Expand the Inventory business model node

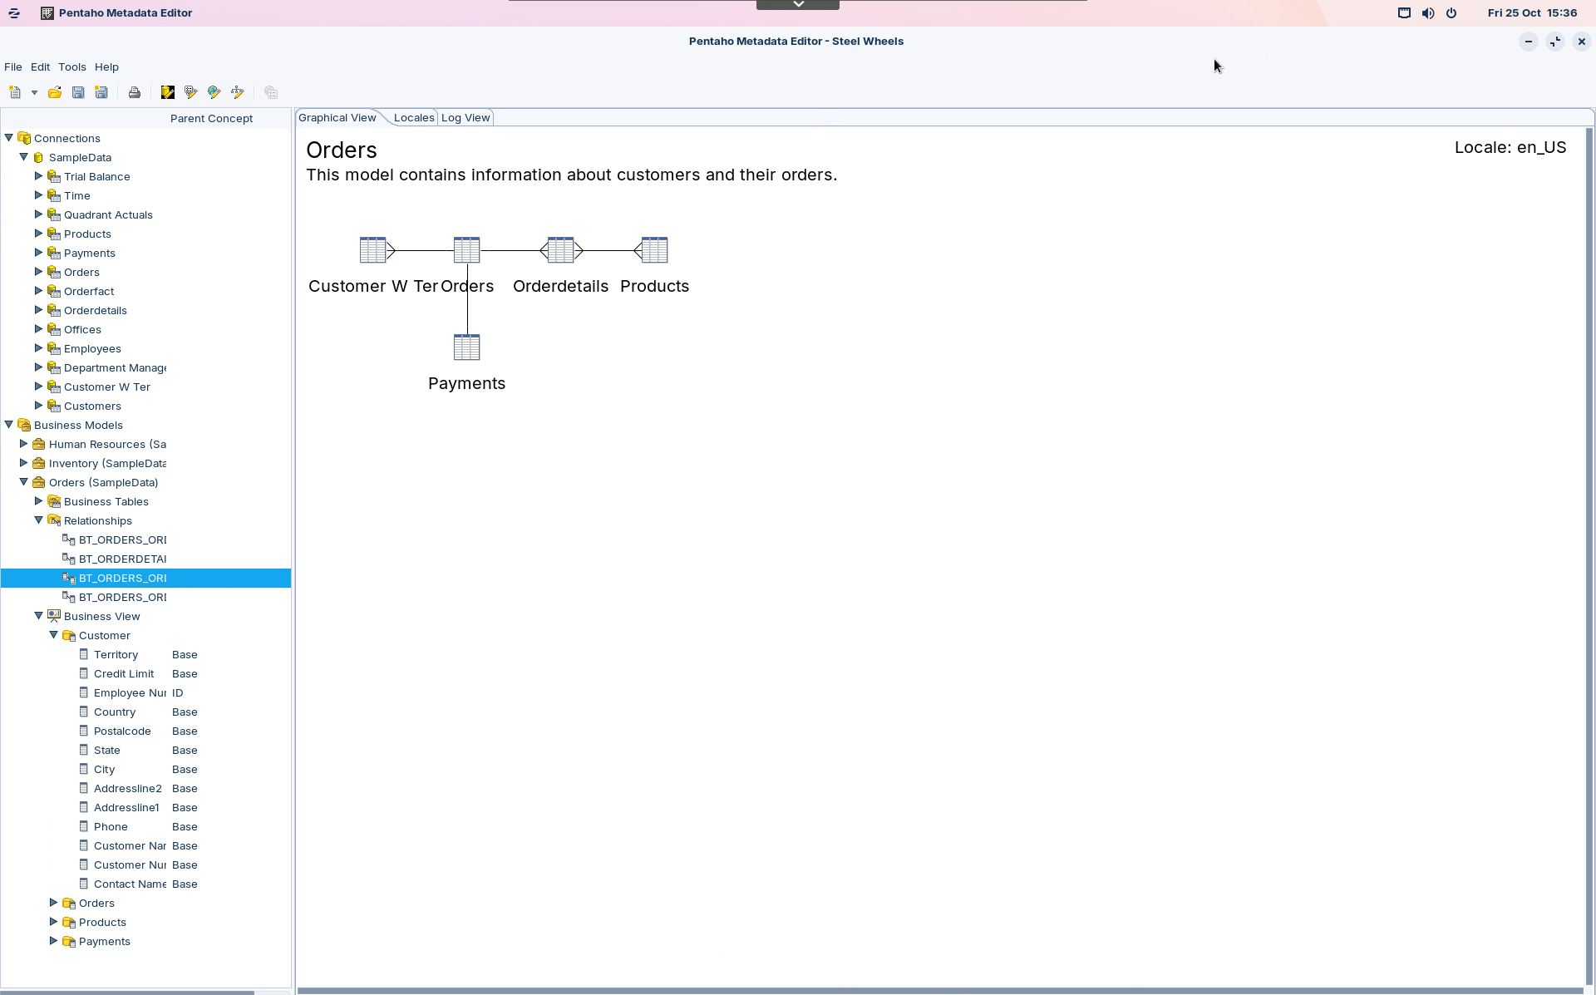tap(24, 463)
